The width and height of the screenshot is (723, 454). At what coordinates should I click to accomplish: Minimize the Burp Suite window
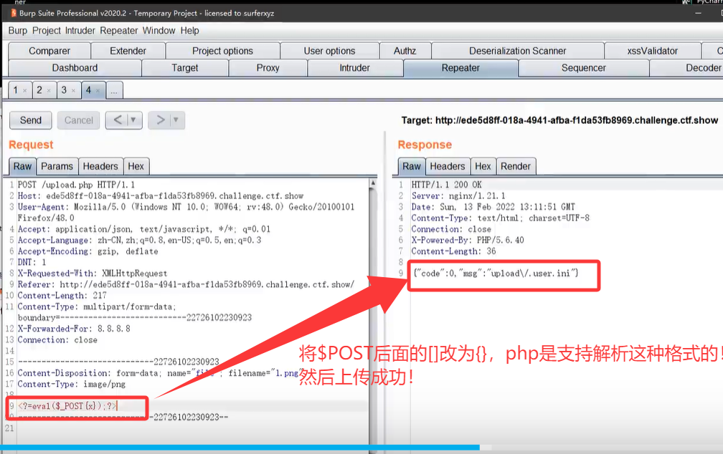coord(698,13)
